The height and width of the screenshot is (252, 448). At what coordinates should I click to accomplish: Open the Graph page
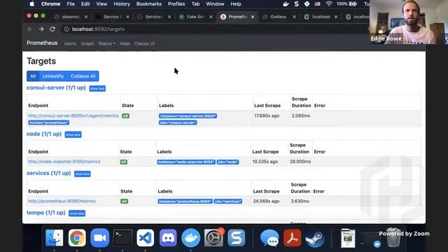87,43
